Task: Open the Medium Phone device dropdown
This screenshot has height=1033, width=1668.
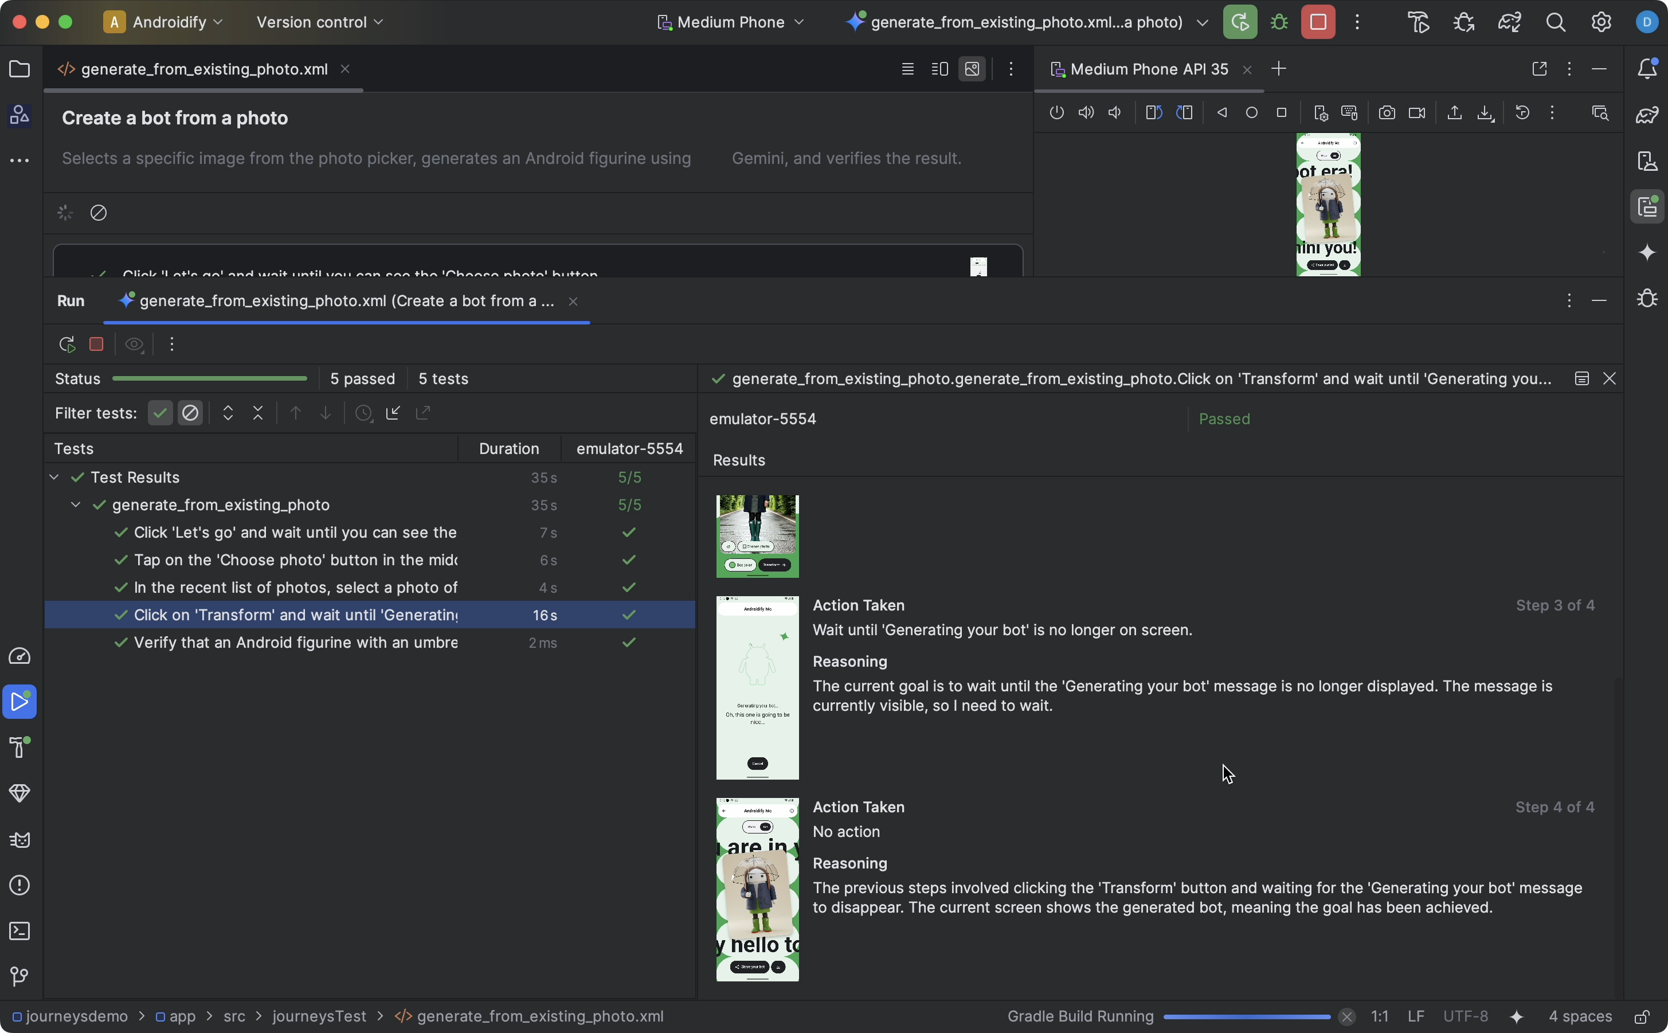Action: click(x=730, y=21)
